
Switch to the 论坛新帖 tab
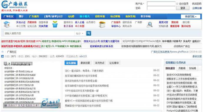coord(71,63)
